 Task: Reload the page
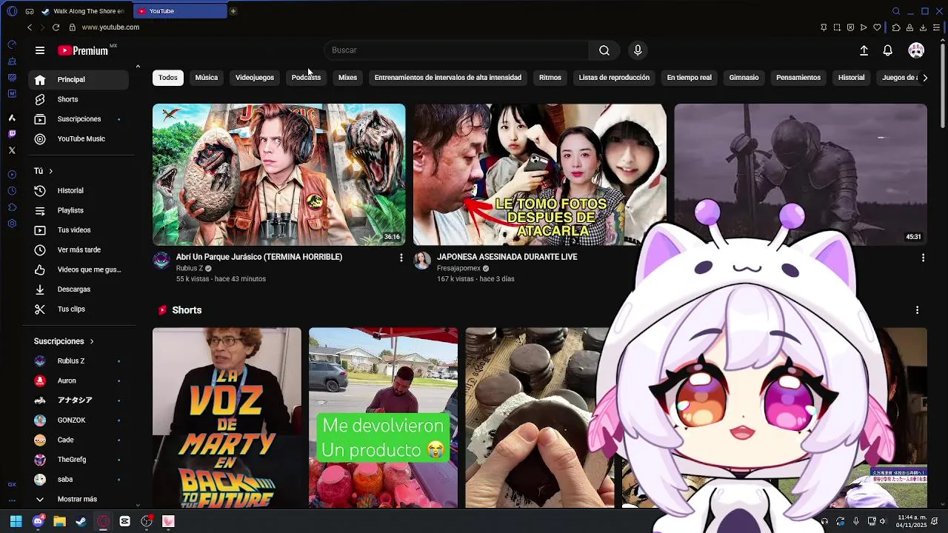(56, 27)
